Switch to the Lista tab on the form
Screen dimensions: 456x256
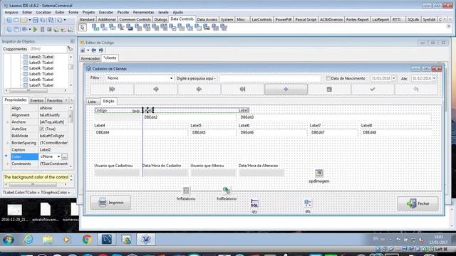tap(92, 102)
